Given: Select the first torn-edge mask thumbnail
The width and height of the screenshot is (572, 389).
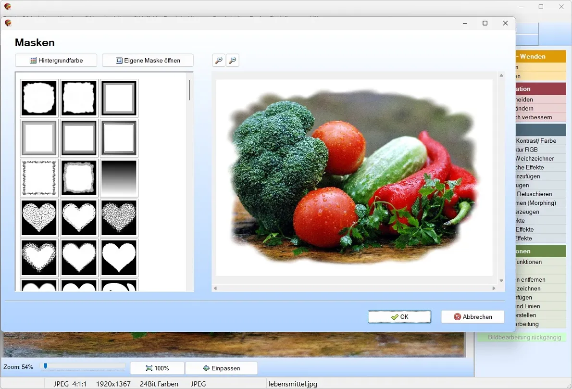Looking at the screenshot, I should [39, 98].
